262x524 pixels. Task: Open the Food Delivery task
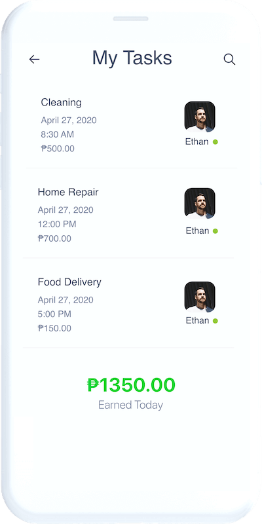click(x=128, y=305)
